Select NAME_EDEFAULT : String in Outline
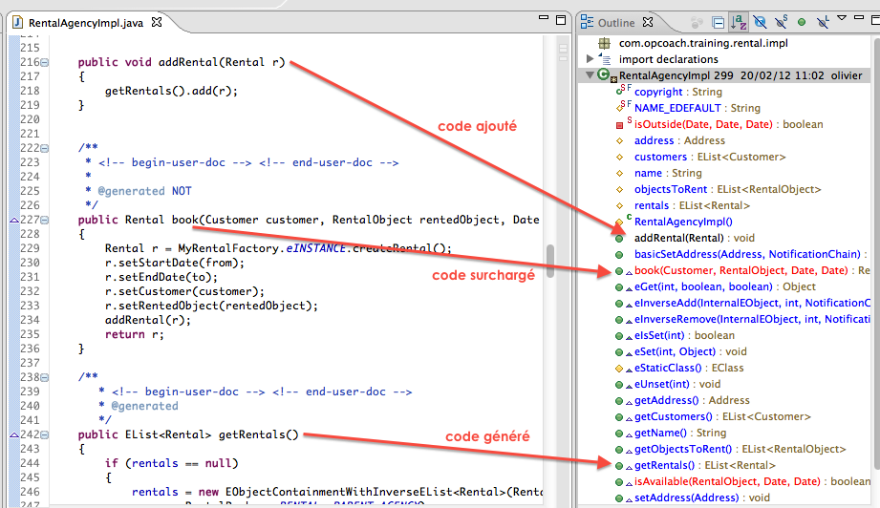The height and width of the screenshot is (508, 880). click(698, 108)
